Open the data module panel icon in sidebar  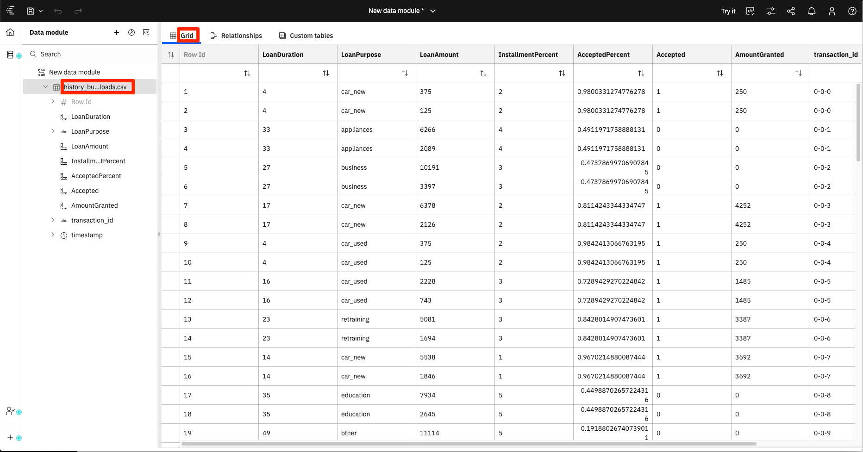10,55
